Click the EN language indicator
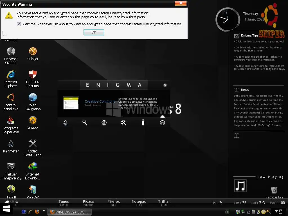 (x=227, y=212)
